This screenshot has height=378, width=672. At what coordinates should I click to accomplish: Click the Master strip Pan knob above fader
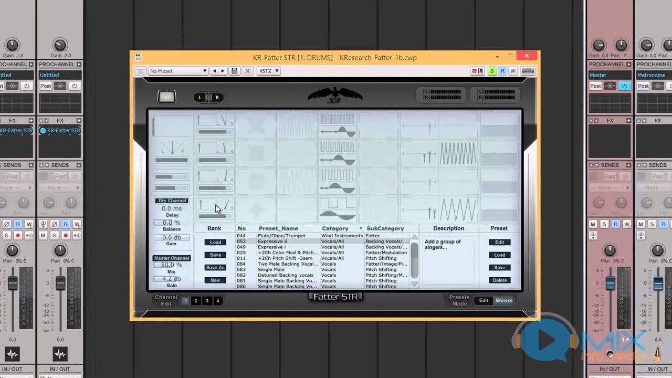click(x=610, y=250)
